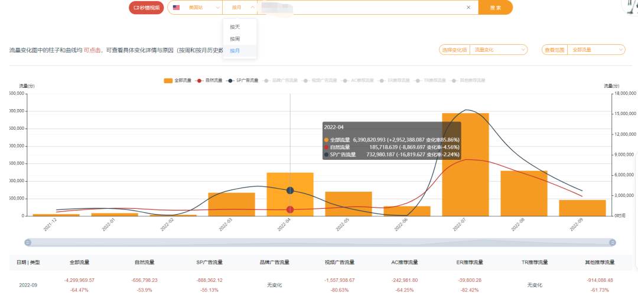Click the 2022-07 orange bar

tap(466, 165)
